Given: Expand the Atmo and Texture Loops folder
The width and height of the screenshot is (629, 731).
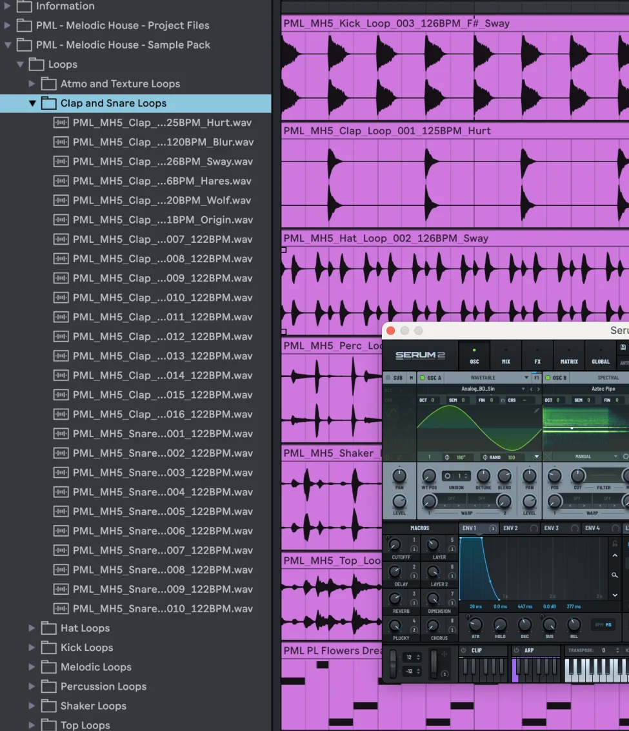Looking at the screenshot, I should pyautogui.click(x=32, y=84).
